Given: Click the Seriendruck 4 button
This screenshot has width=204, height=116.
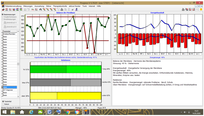Looking at the screenshot, I should [x=10, y=23].
